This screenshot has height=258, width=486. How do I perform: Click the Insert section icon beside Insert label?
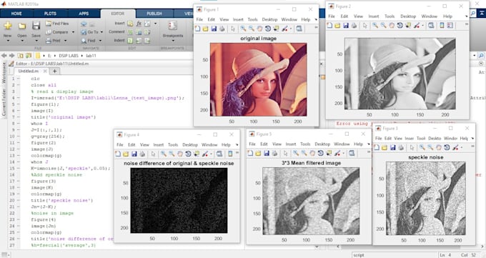[x=130, y=24]
